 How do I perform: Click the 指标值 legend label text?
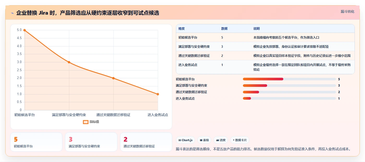click(94, 122)
